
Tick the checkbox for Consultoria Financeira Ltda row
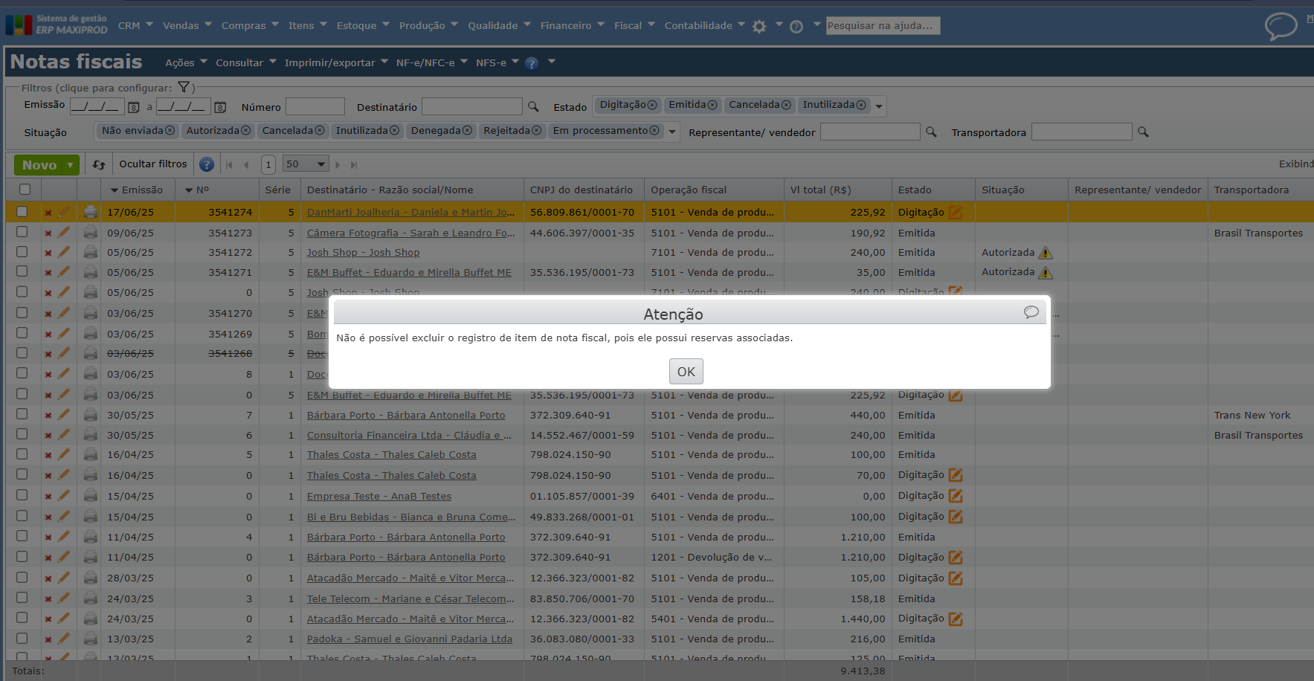pos(22,434)
